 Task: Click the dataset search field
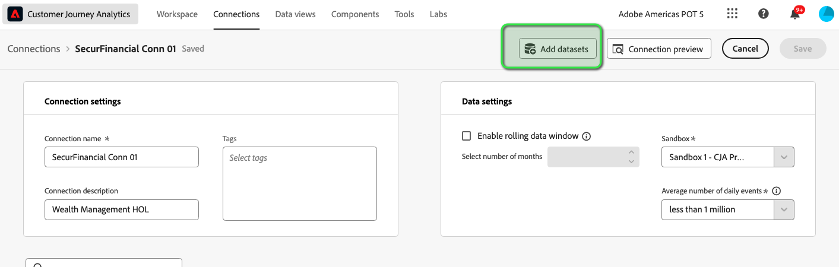point(104,263)
